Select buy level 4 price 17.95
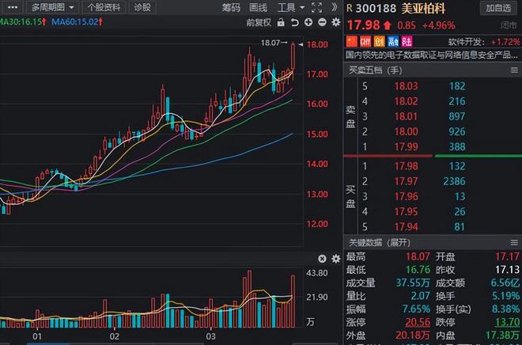Viewport: 522px width, 345px height. click(x=406, y=212)
